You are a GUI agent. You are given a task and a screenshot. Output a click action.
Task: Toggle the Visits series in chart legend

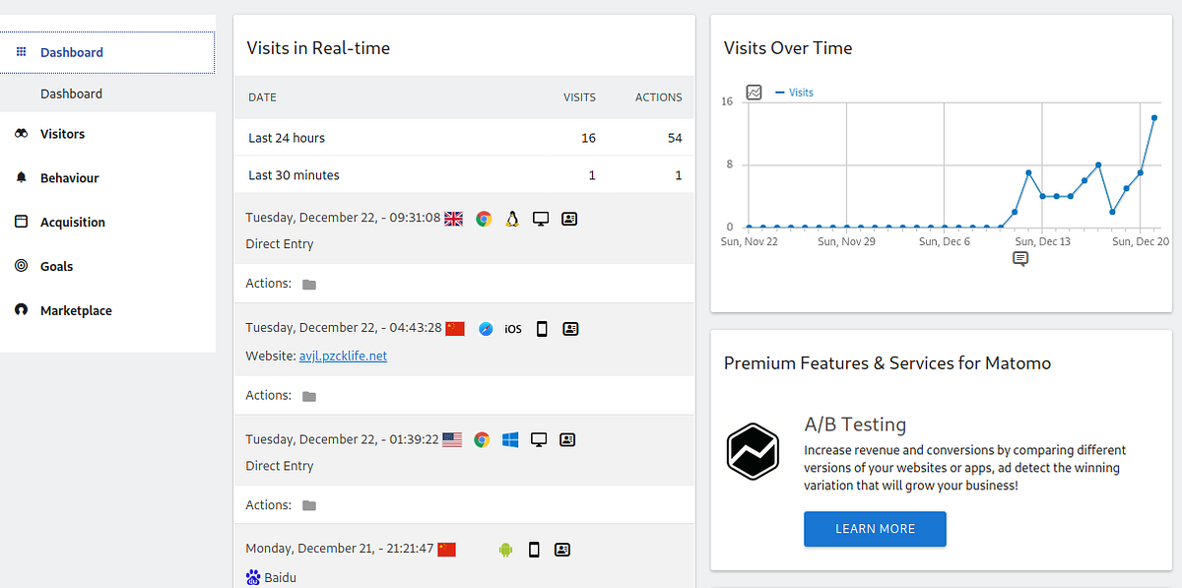pyautogui.click(x=795, y=93)
